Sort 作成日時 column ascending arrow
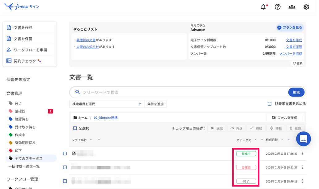This screenshot has height=189, width=319. click(x=282, y=139)
